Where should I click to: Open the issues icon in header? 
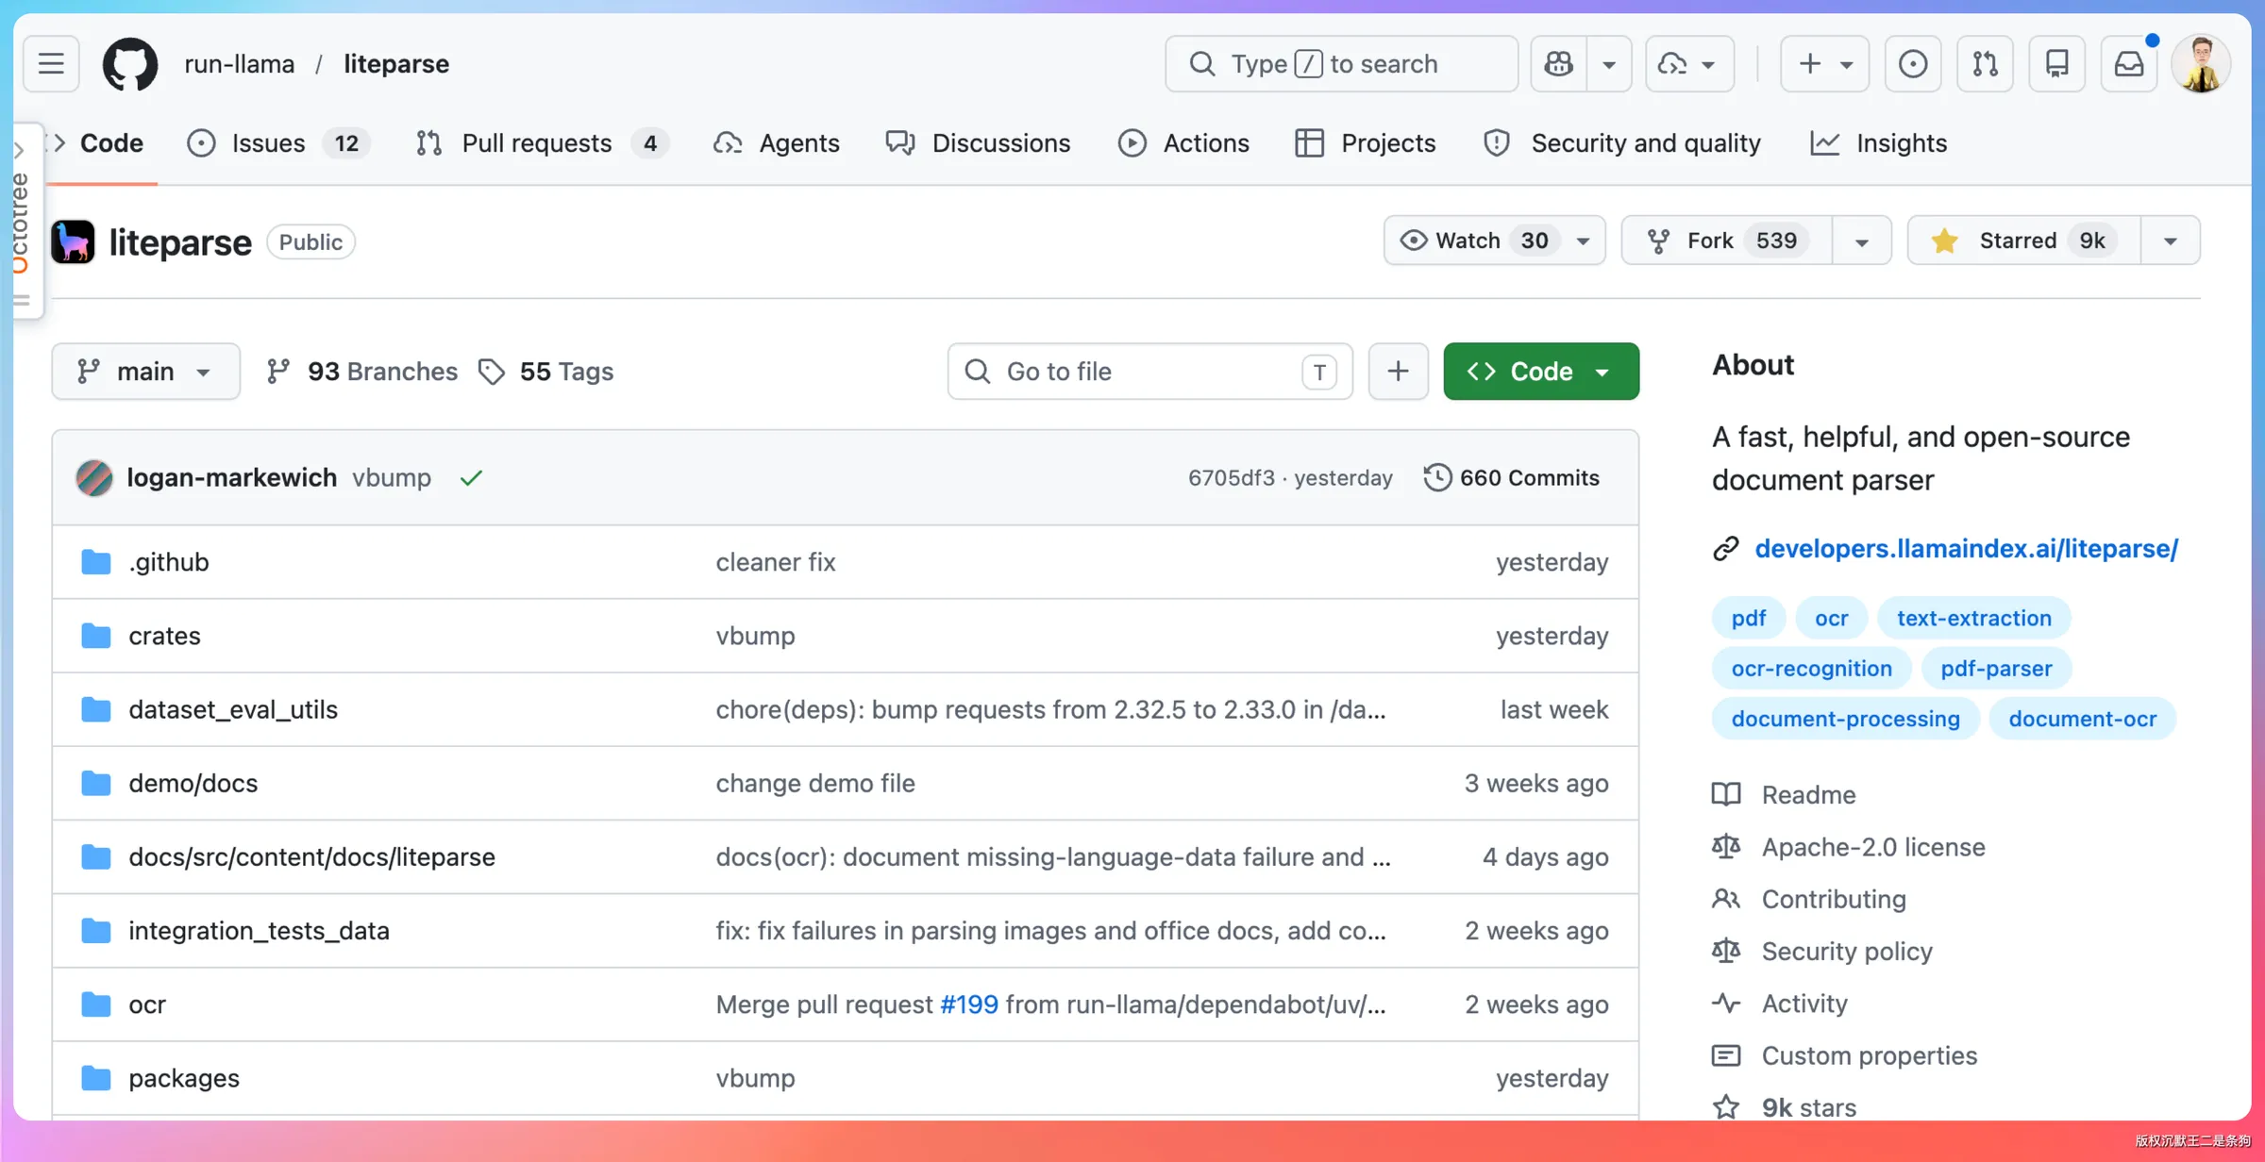1913,64
